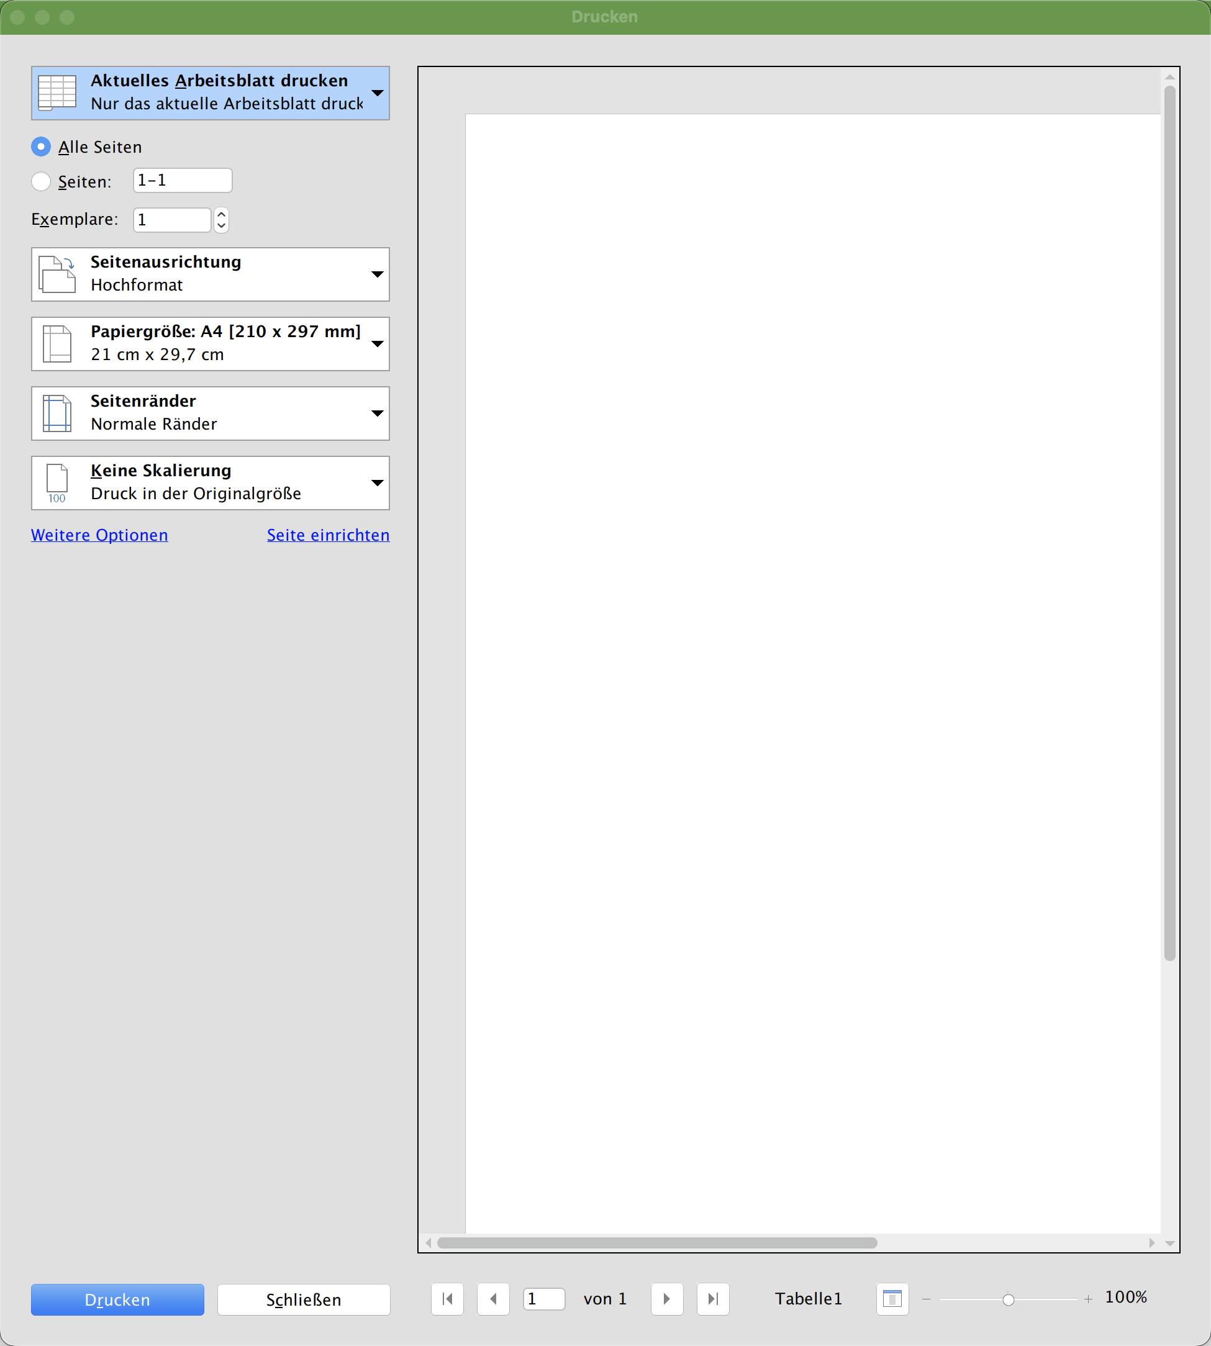Click the Tabelle1 sheet name label

809,1299
